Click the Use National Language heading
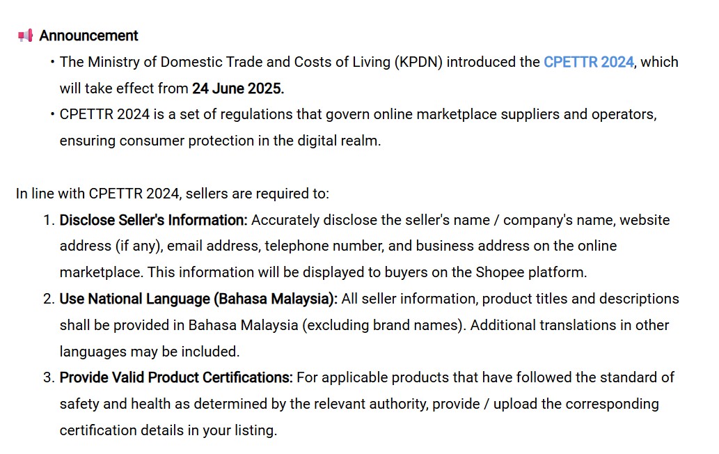This screenshot has width=719, height=454. click(x=198, y=299)
